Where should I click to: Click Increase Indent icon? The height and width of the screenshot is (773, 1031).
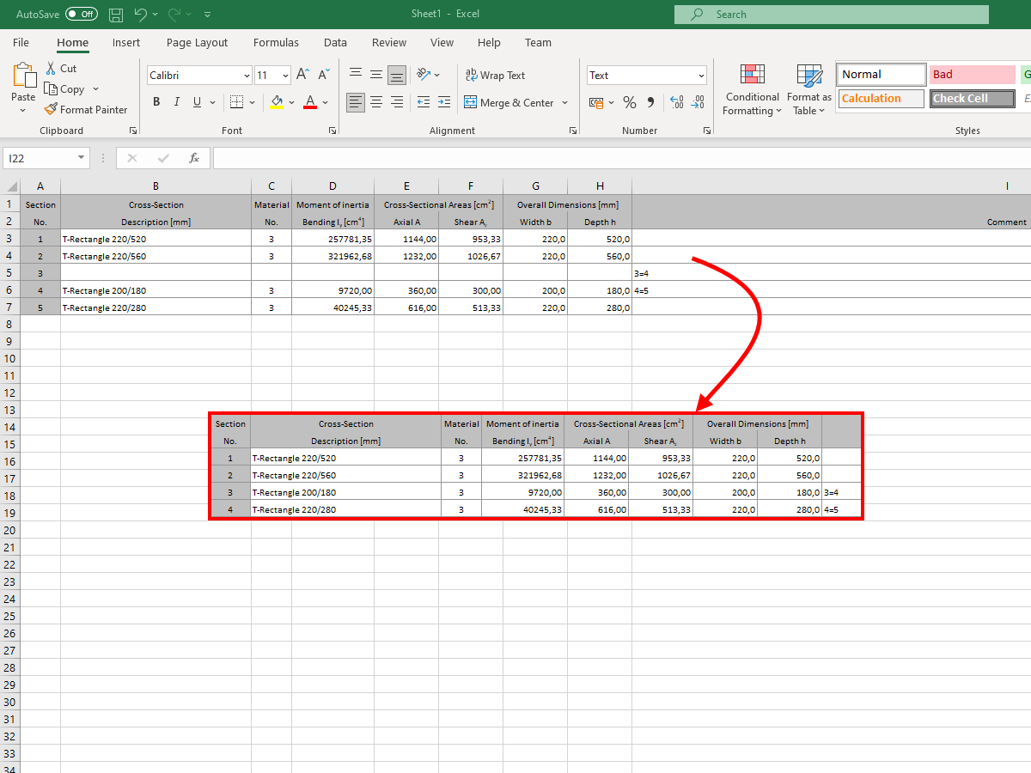click(x=444, y=102)
